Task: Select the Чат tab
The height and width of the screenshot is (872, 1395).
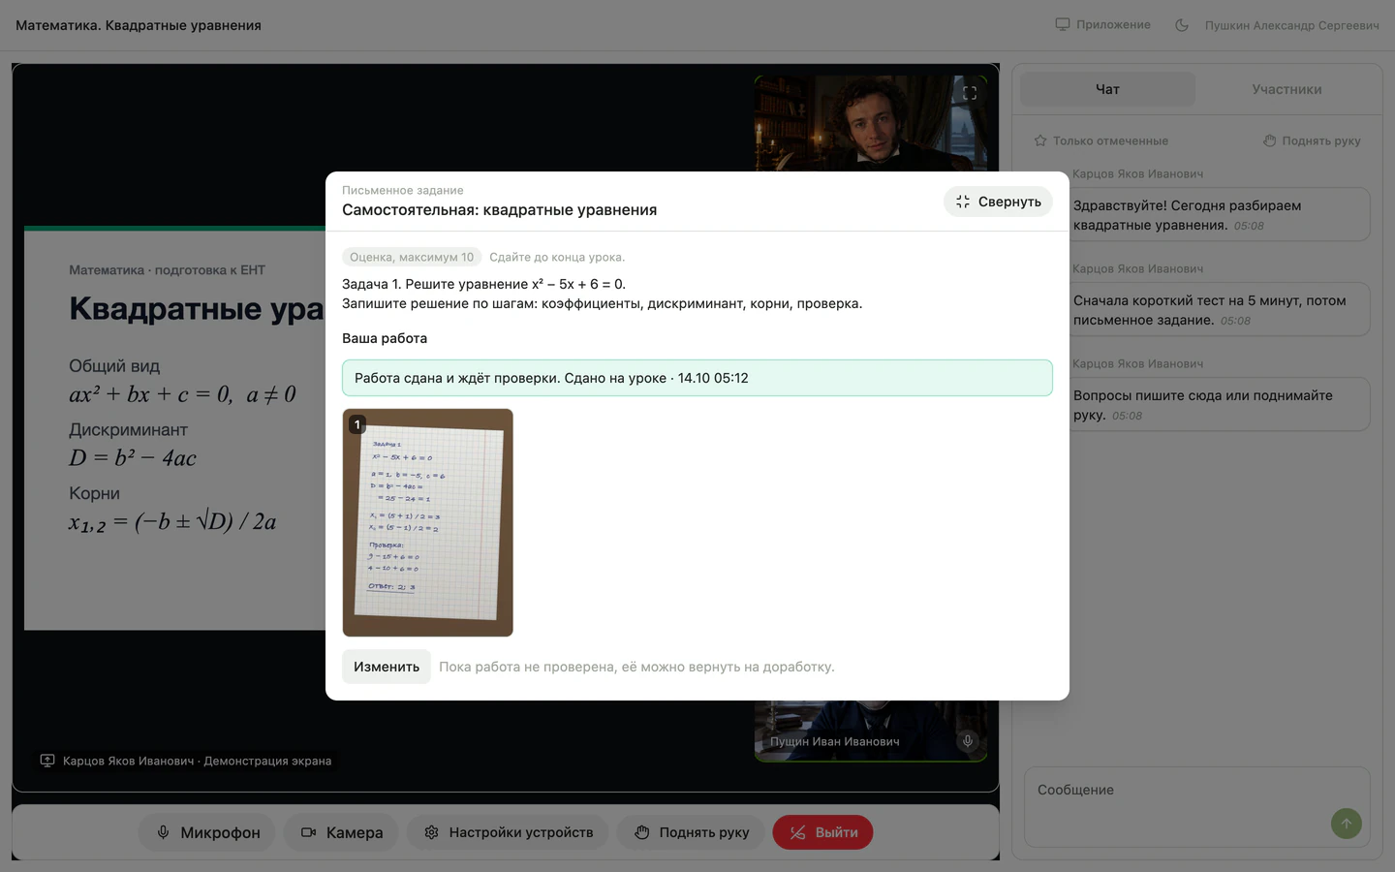Action: pos(1107,89)
